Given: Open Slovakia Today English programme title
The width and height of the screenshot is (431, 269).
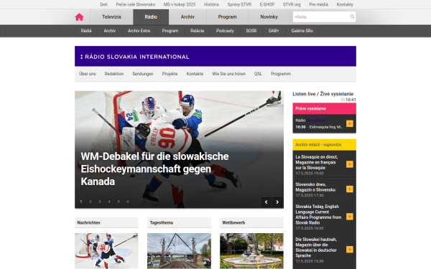Looking at the screenshot, I should click(x=318, y=214).
